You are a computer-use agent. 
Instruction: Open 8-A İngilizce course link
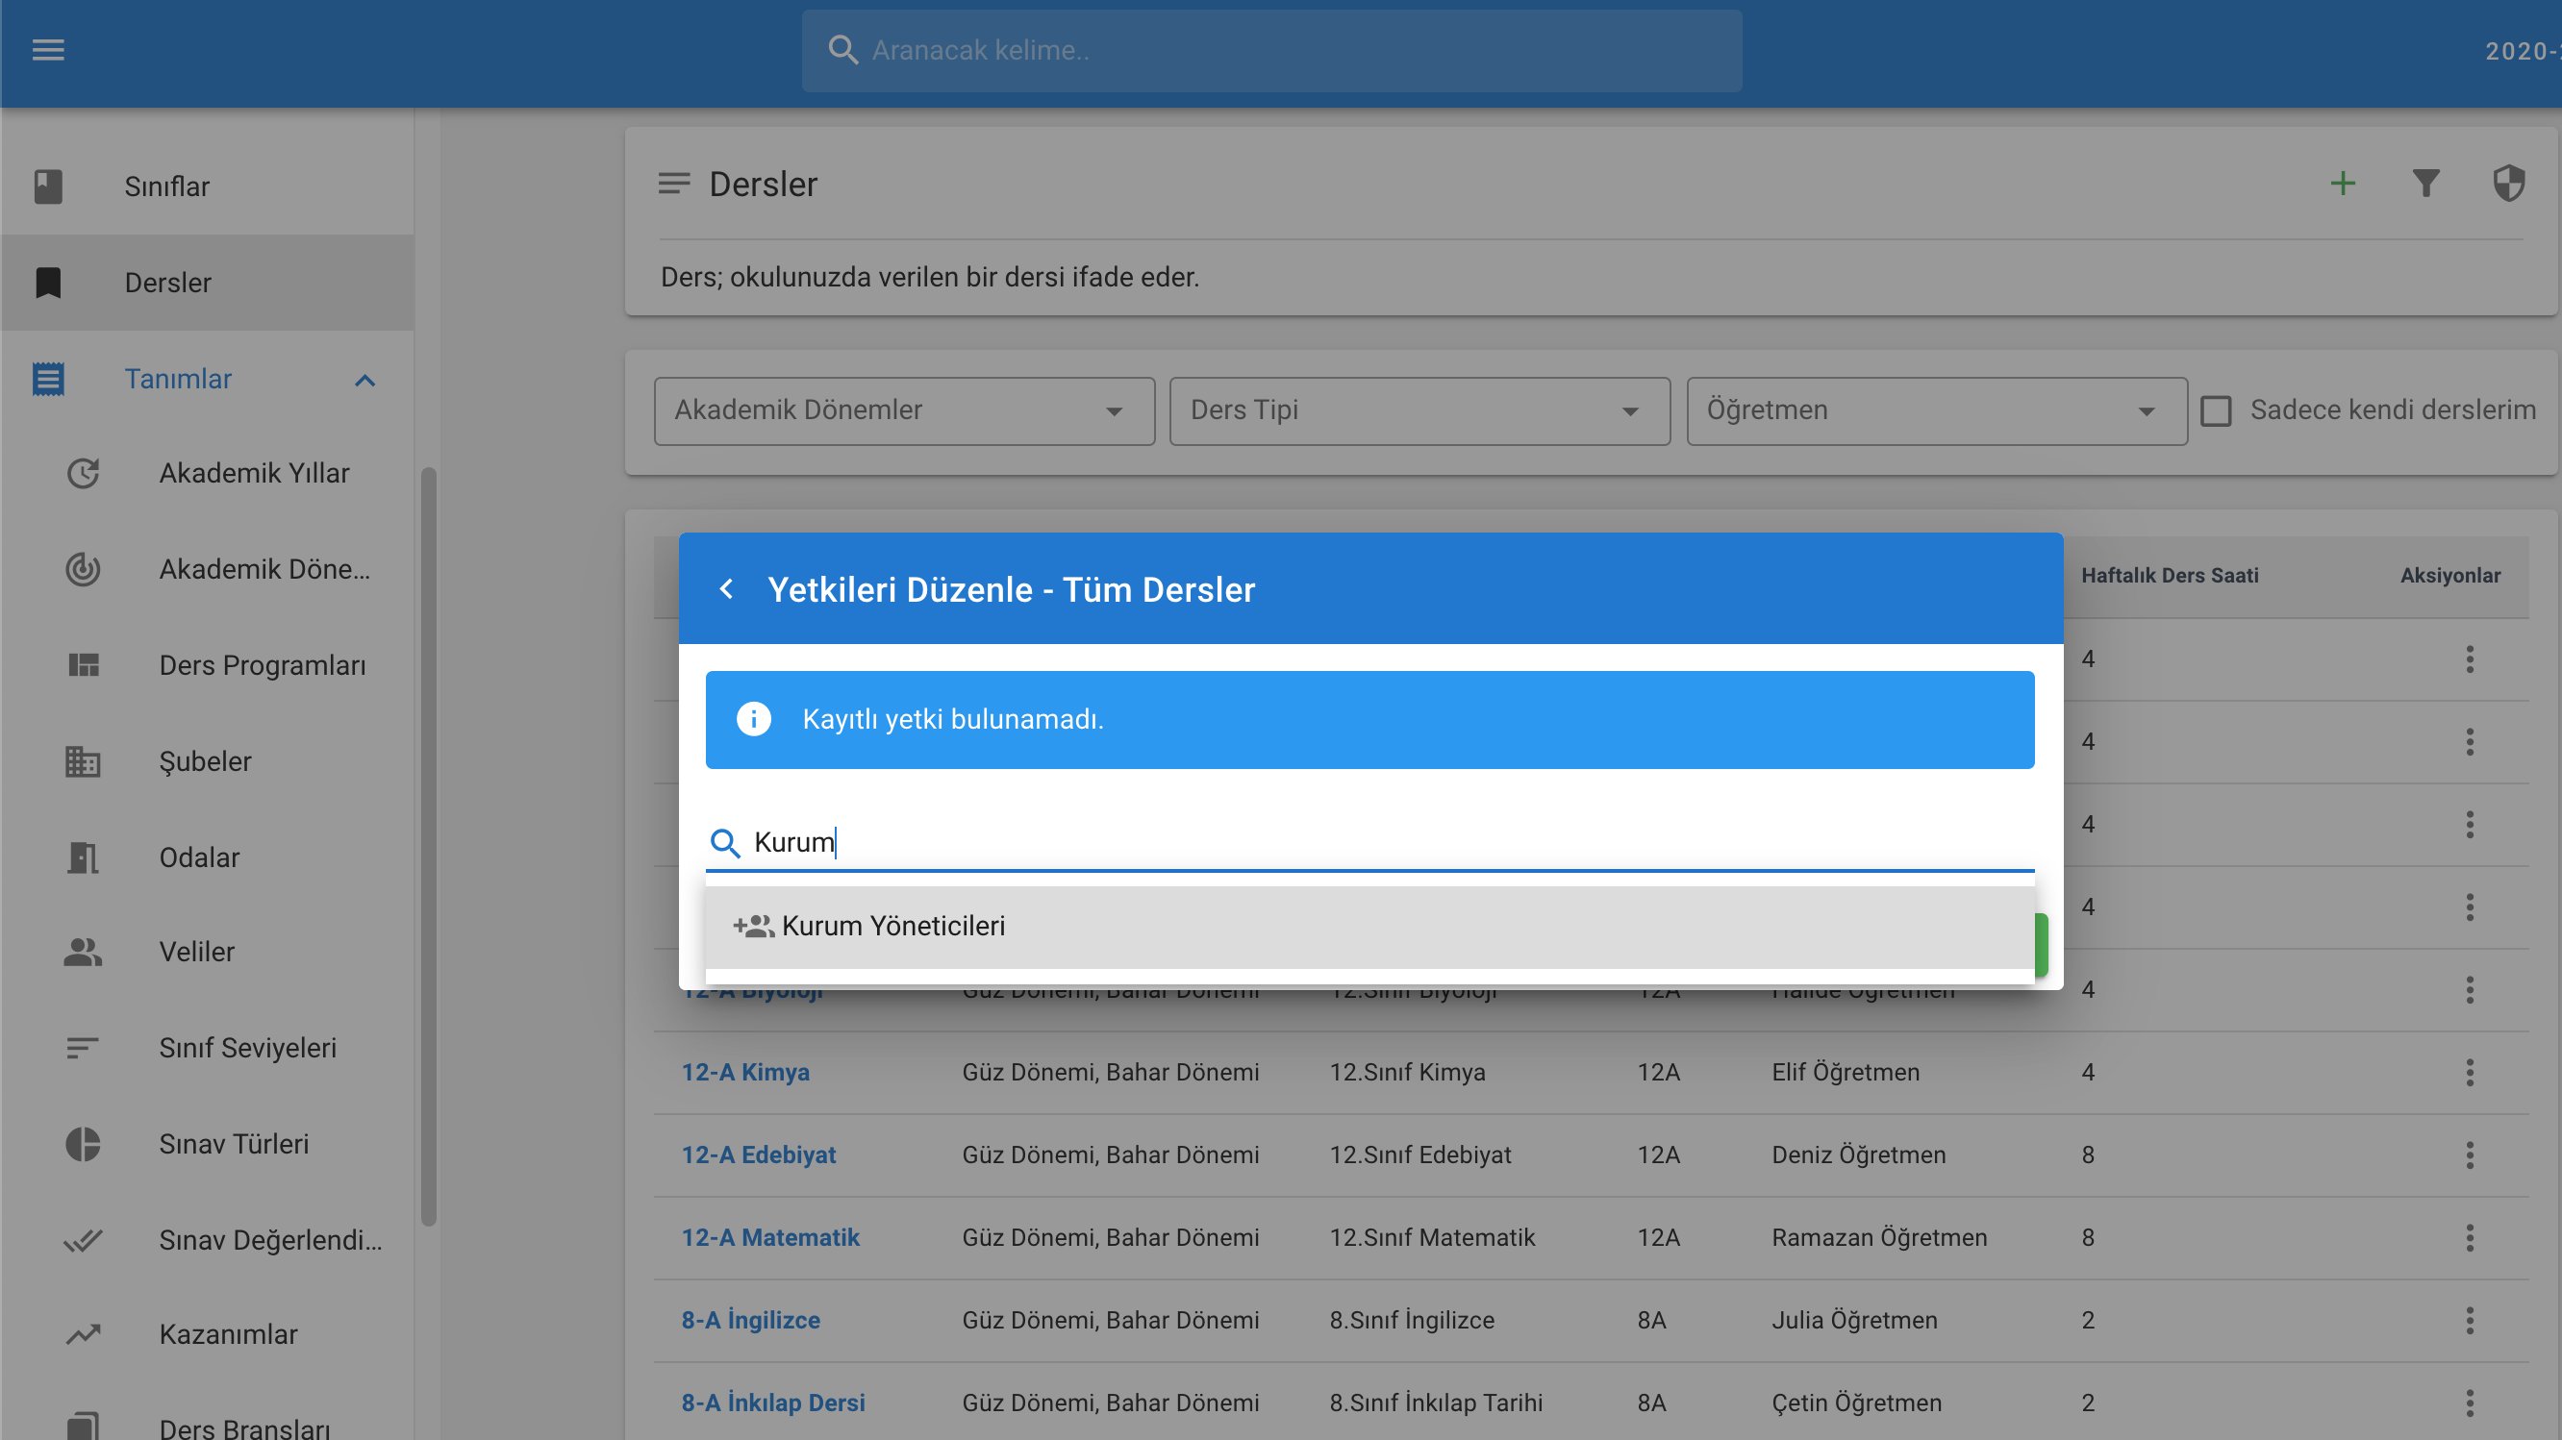point(750,1320)
